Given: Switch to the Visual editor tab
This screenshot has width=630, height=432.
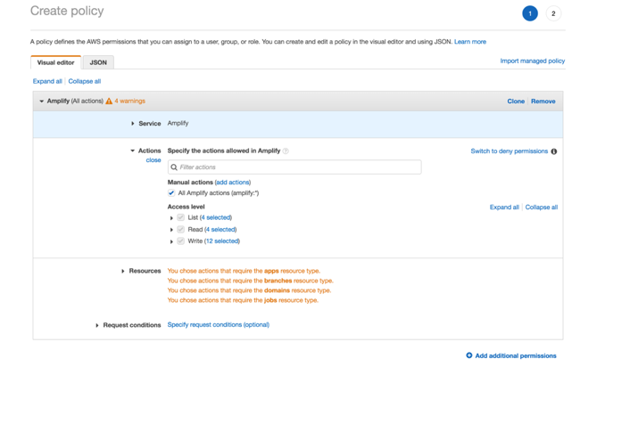Looking at the screenshot, I should tap(56, 62).
